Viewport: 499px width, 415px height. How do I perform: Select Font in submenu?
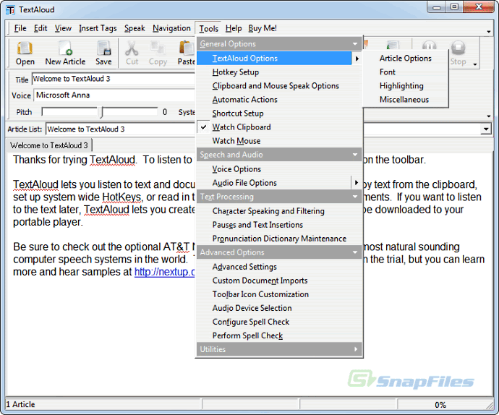point(406,72)
